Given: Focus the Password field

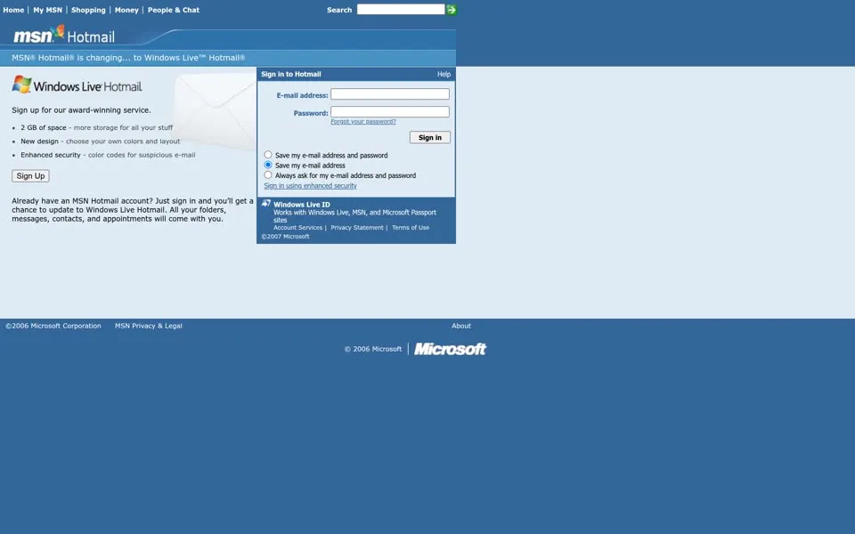Looking at the screenshot, I should point(390,112).
